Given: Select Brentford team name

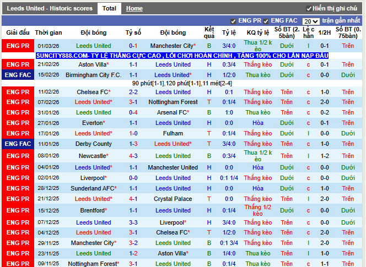Looking at the screenshot, I should tap(93, 210).
